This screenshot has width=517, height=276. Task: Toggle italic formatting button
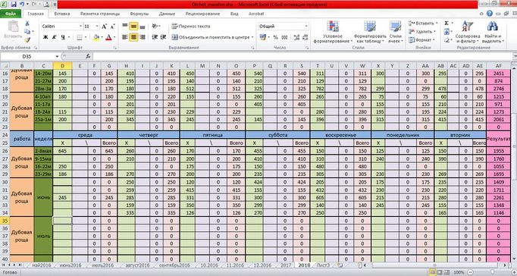tap(54, 37)
